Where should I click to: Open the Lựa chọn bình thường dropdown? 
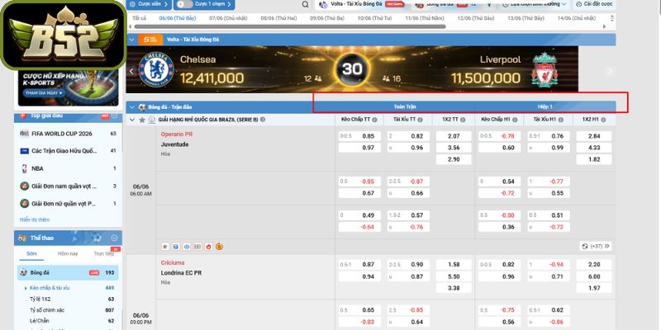[534, 4]
